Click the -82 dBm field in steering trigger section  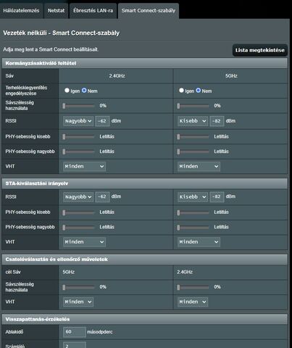tap(217, 121)
